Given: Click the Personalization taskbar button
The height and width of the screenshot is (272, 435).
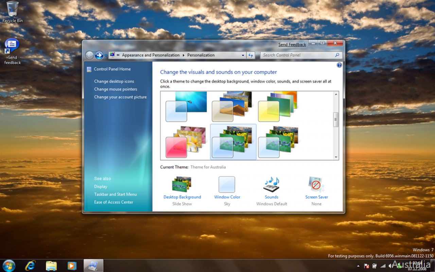Looking at the screenshot, I should point(93,266).
